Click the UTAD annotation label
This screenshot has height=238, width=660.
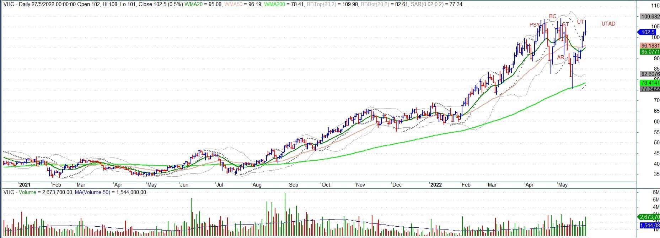608,24
